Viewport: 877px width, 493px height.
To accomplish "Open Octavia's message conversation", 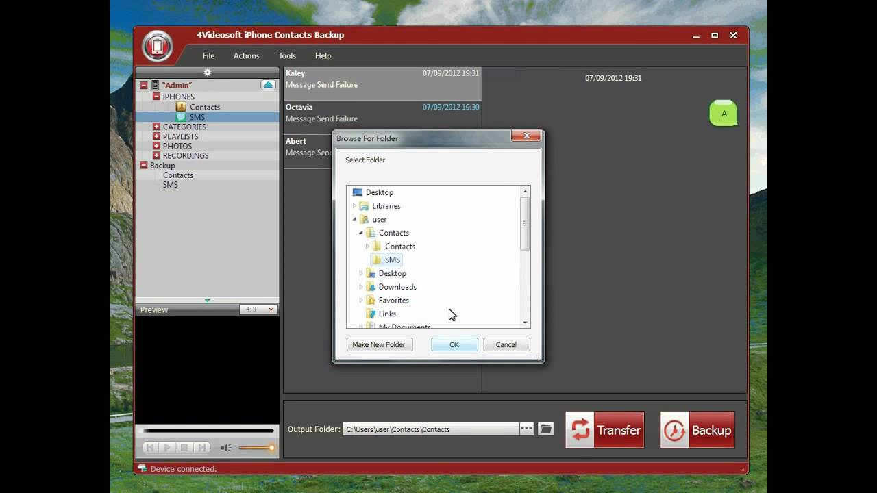I will [x=382, y=118].
